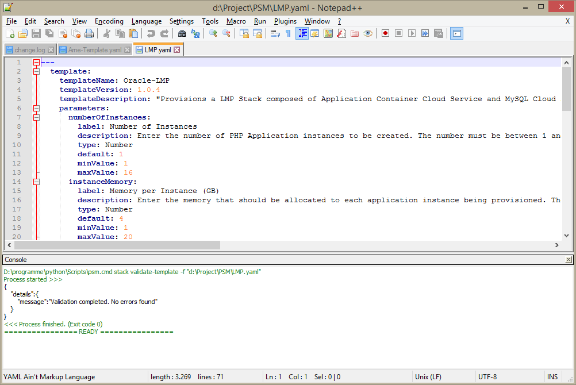Zoom out with the magnifier minus icon
Screen dimensions: 576x385
pyautogui.click(x=226, y=34)
